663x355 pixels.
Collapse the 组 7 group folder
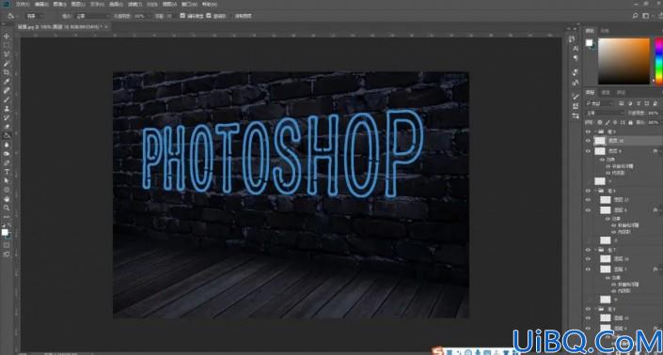click(595, 250)
